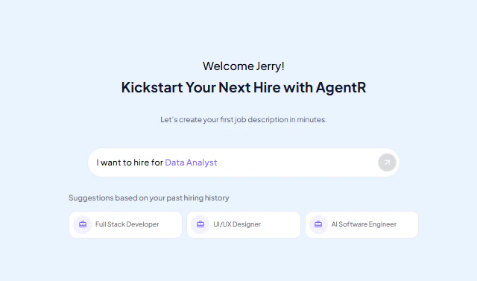Focus the 'I want to hire for' input field
This screenshot has height=281, width=477.
(x=244, y=162)
